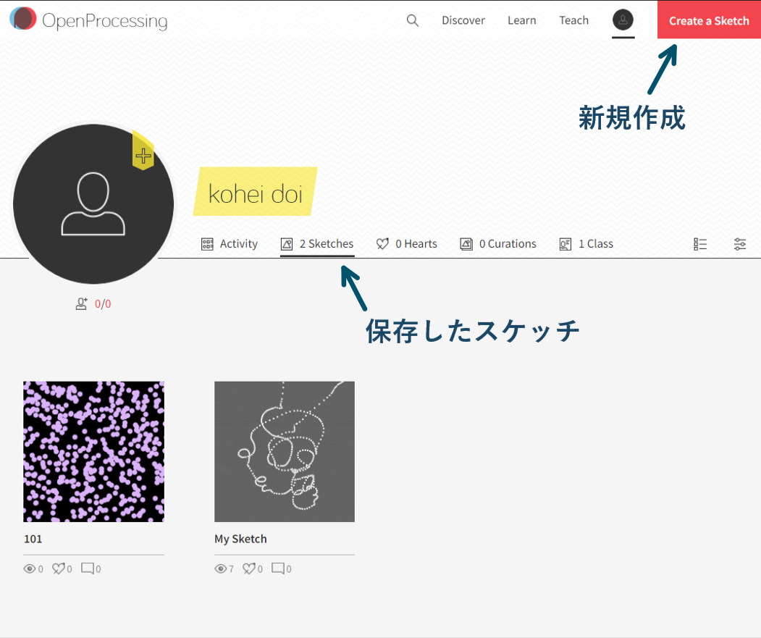761x638 pixels.
Task: Switch to list view layout icon
Action: click(700, 244)
